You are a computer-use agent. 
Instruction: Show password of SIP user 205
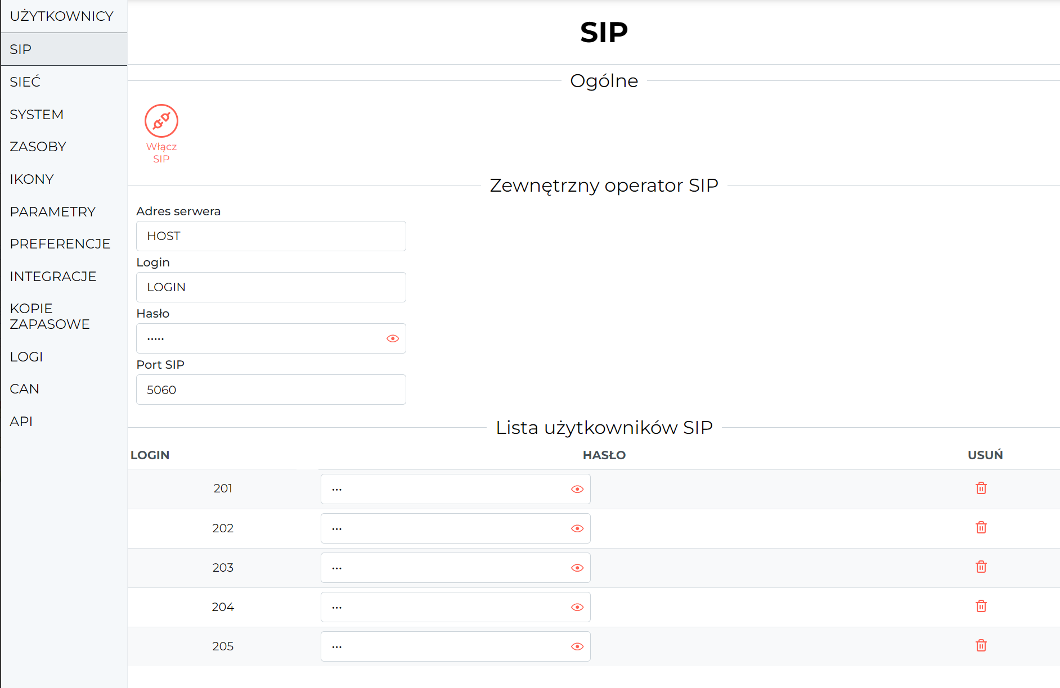[577, 646]
